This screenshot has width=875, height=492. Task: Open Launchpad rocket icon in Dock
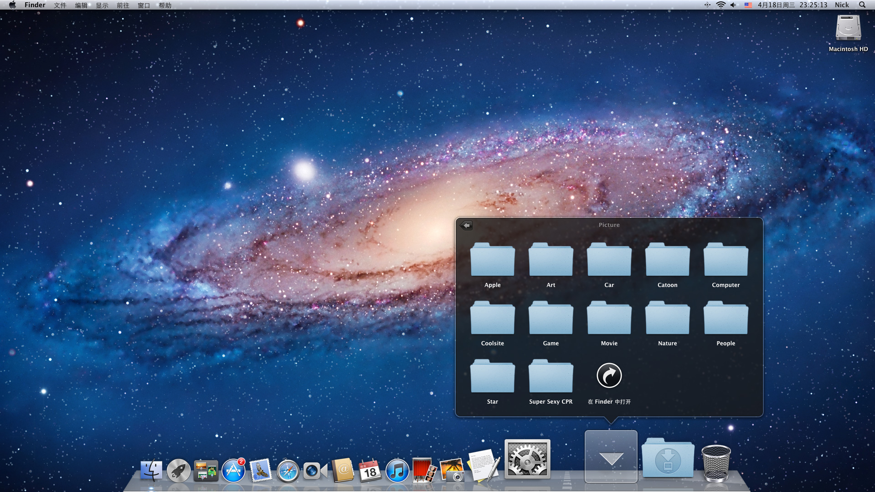pos(178,471)
